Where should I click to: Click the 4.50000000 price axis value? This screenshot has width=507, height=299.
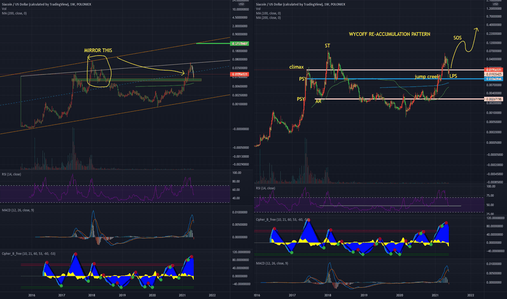pyautogui.click(x=240, y=17)
